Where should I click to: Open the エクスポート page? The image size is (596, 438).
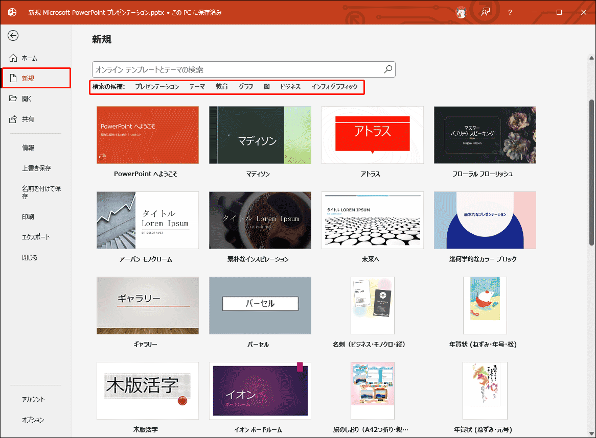(36, 237)
